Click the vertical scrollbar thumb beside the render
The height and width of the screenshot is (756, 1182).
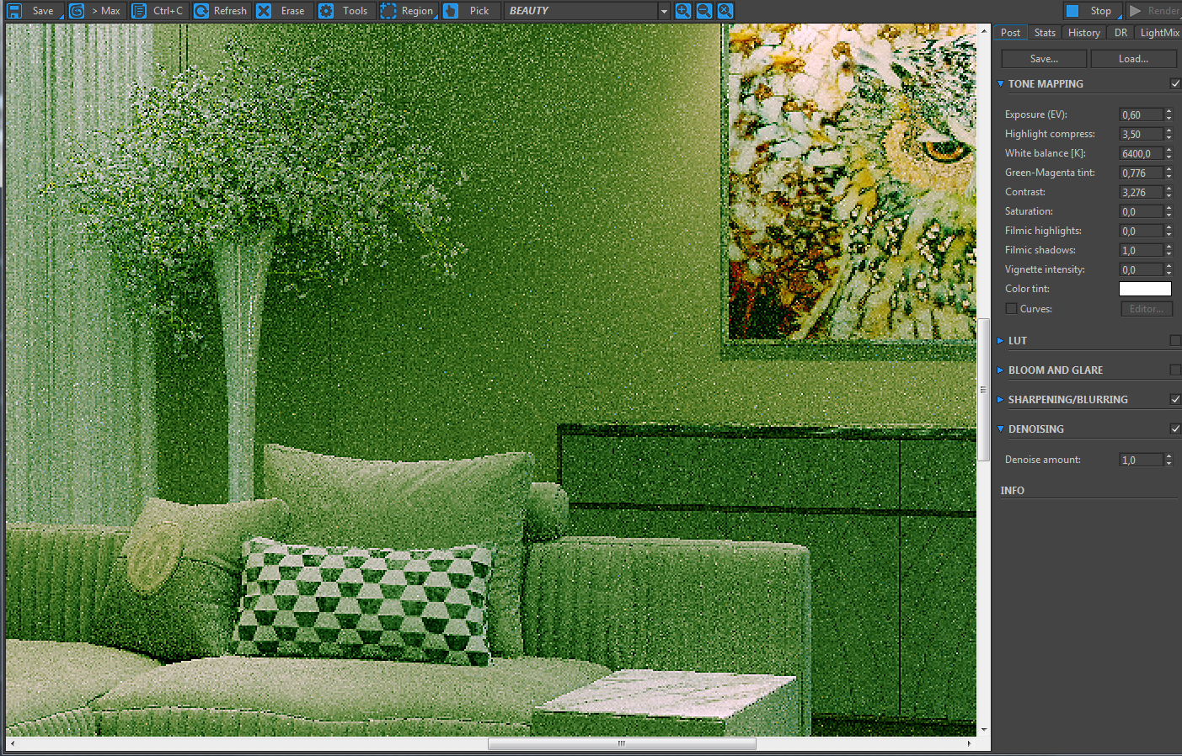click(983, 390)
